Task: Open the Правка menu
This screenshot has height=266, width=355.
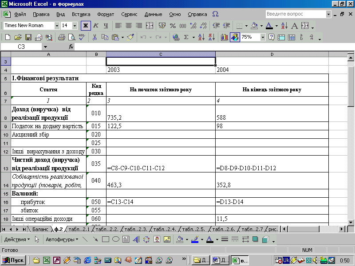Action: click(x=41, y=14)
